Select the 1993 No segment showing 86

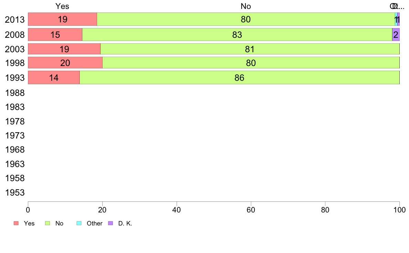(x=240, y=78)
